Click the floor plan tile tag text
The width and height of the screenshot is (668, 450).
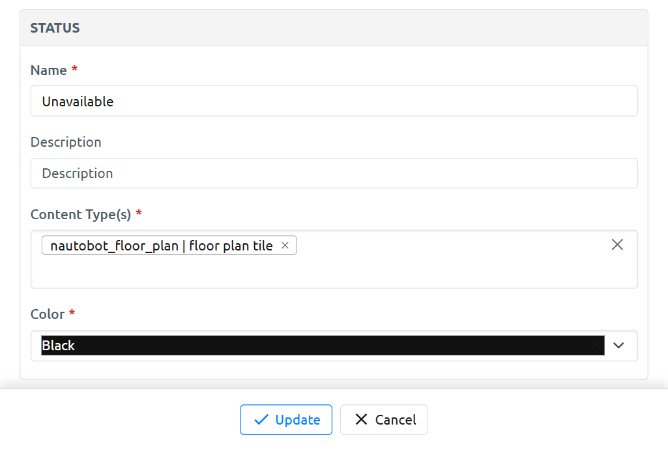(x=162, y=246)
